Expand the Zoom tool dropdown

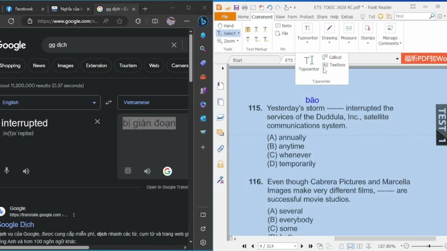click(x=237, y=41)
